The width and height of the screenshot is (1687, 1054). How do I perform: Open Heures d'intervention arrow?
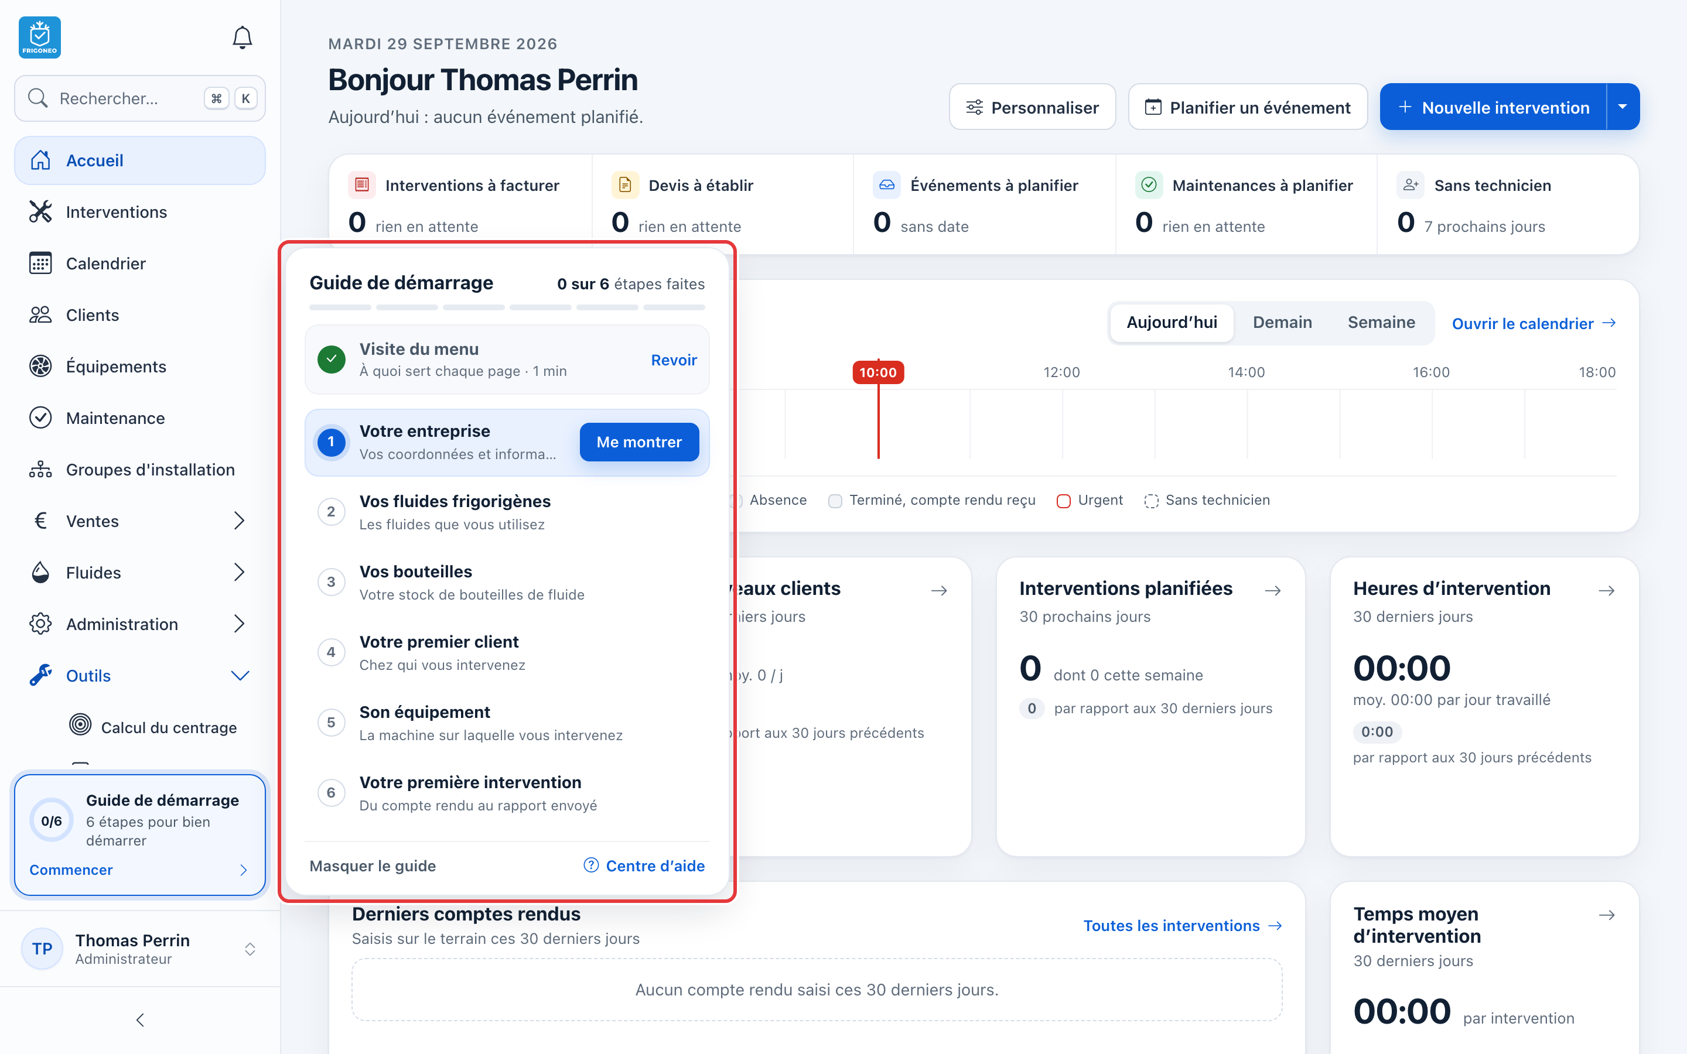pyautogui.click(x=1607, y=590)
